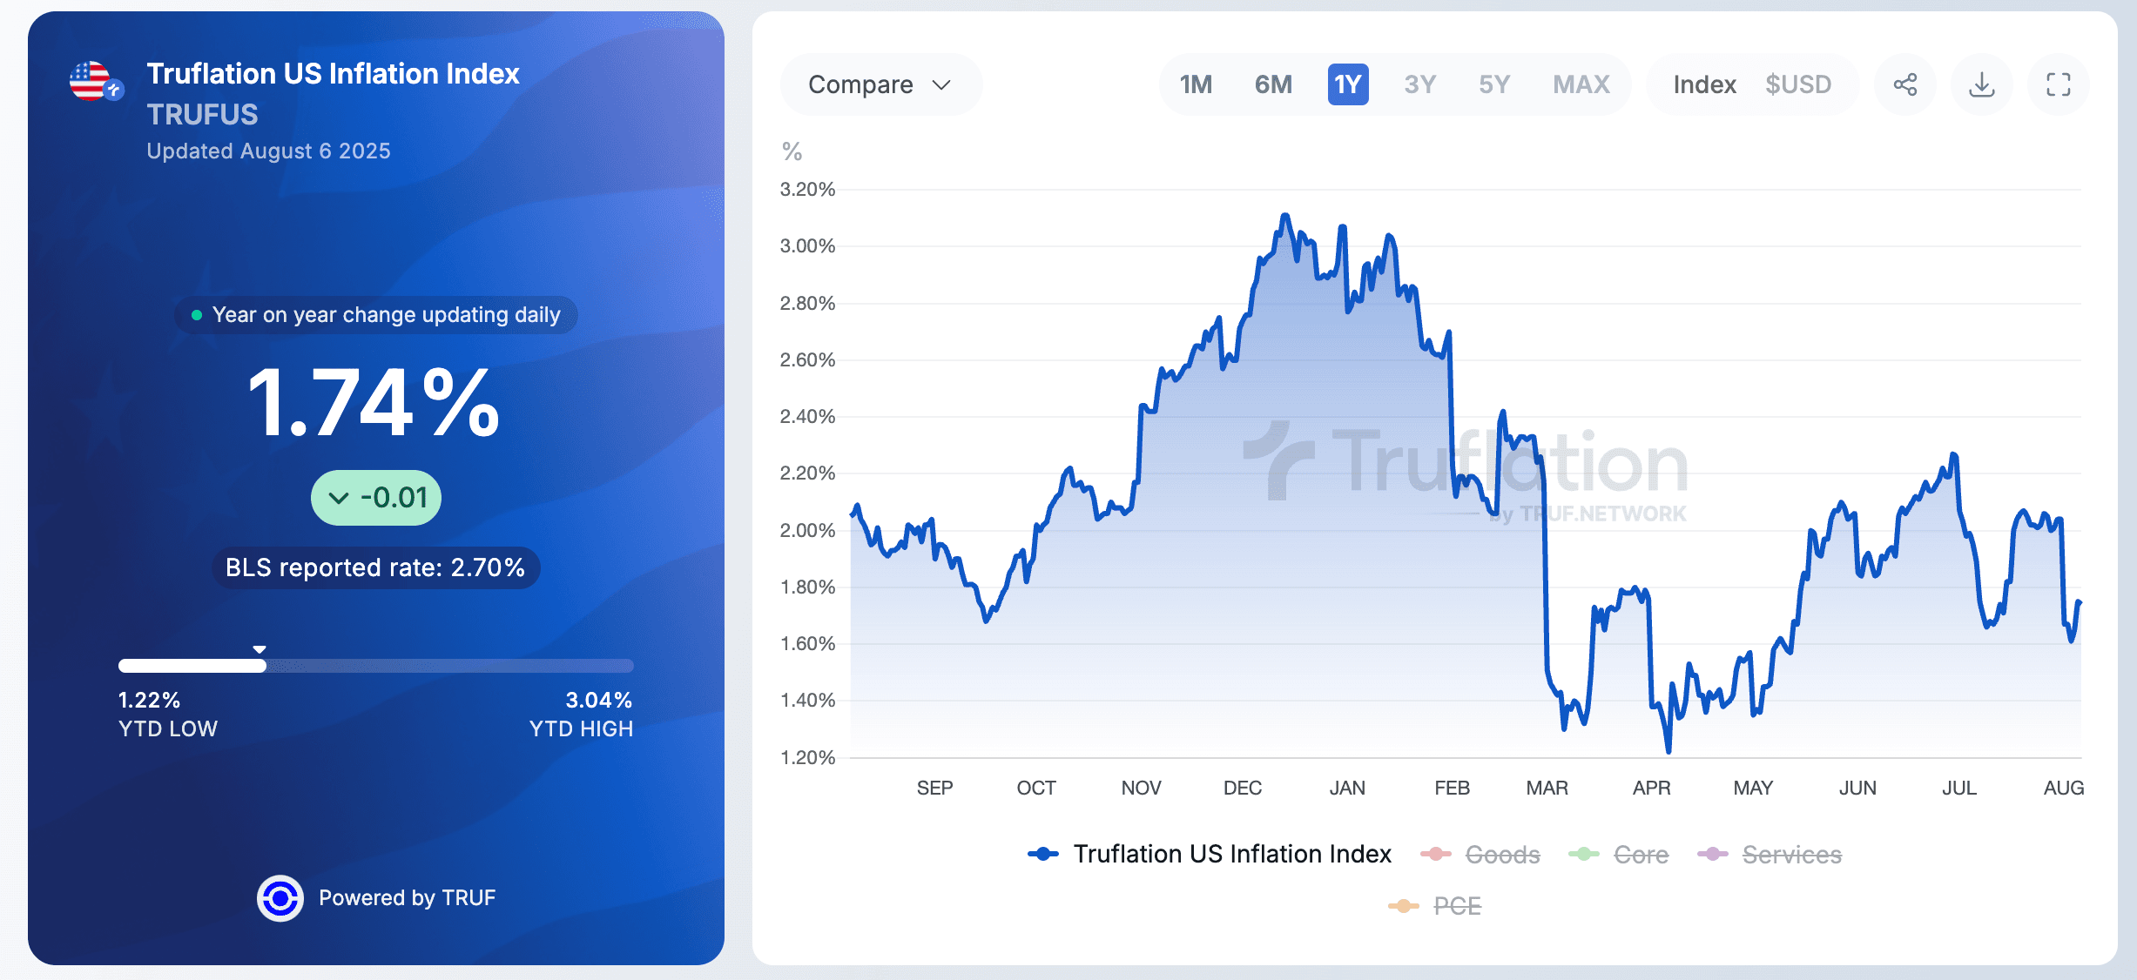Click the YTD low-high range bar

click(x=376, y=666)
